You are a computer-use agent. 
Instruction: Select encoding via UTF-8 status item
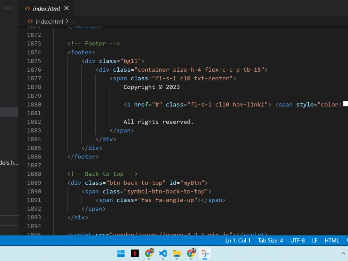(x=298, y=240)
